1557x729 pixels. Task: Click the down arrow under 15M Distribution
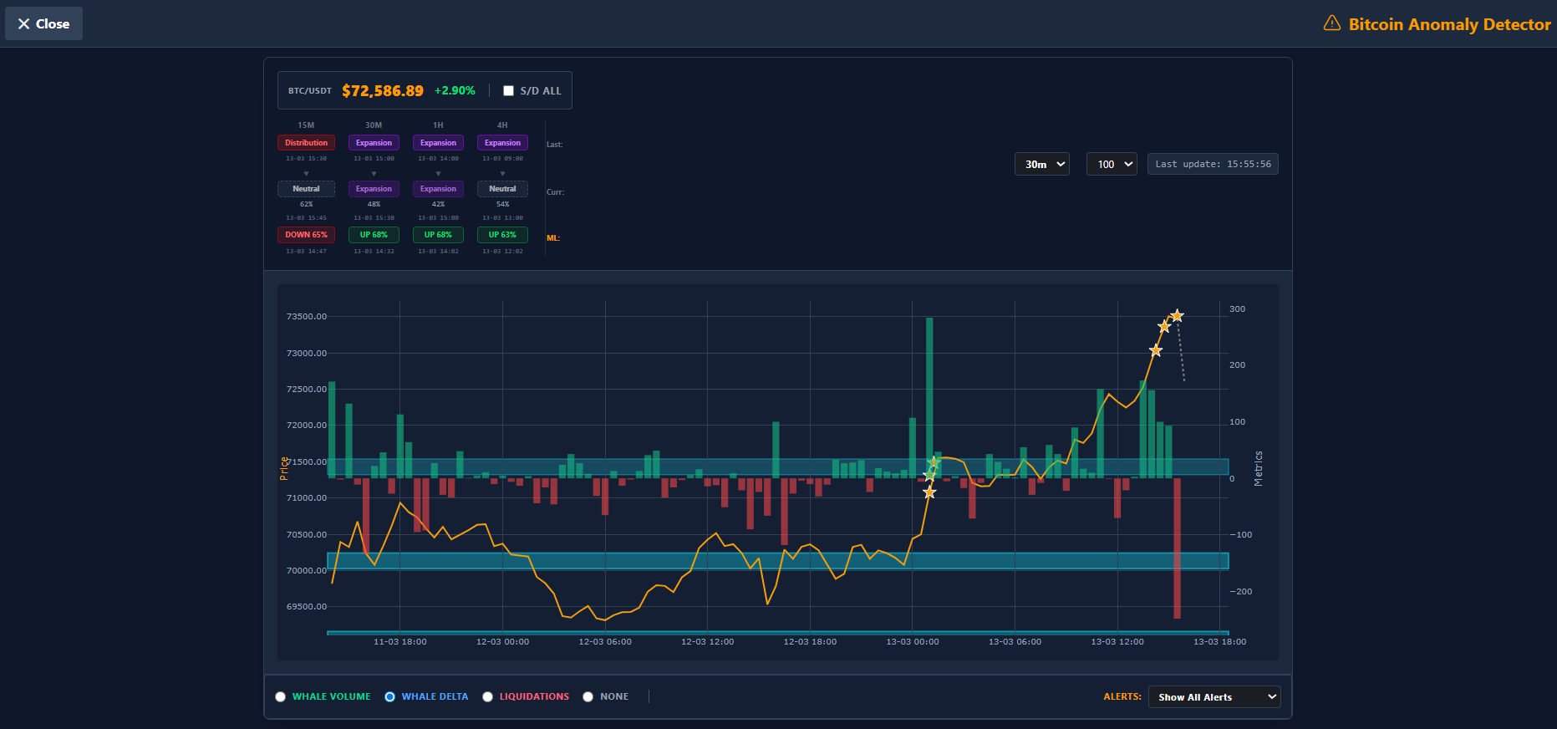(x=306, y=174)
